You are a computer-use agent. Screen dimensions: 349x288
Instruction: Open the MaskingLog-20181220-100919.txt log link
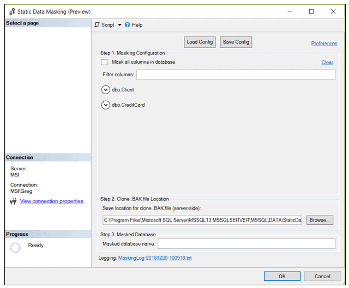point(155,258)
